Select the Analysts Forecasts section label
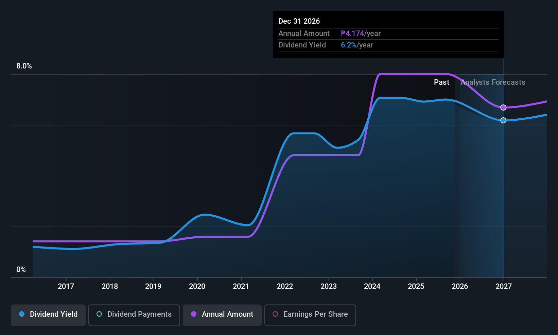Viewport: 558px width, 335px height. [492, 82]
